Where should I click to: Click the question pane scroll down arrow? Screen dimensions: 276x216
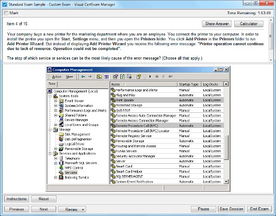click(271, 60)
